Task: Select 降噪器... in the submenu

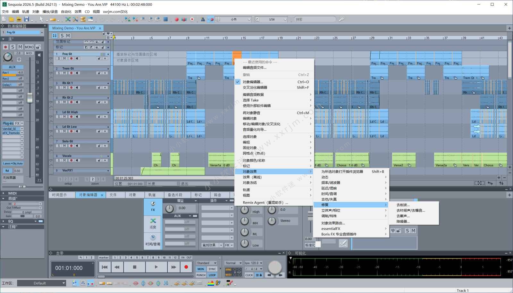Action: [403, 222]
